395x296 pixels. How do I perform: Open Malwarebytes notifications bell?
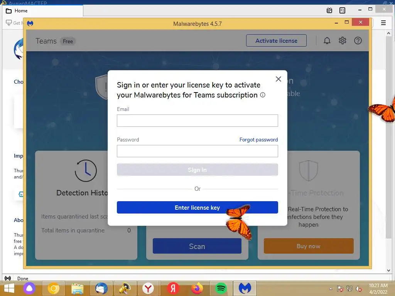(x=327, y=40)
